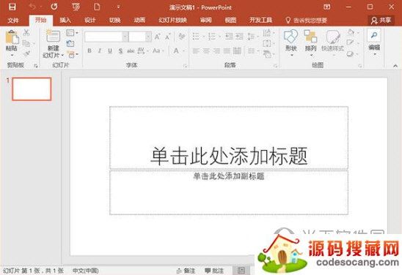Open the 视图 (View) tab
Screen dimensions: 402x275
tap(230, 20)
